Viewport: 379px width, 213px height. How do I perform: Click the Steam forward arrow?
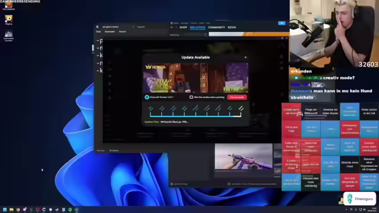(x=176, y=28)
